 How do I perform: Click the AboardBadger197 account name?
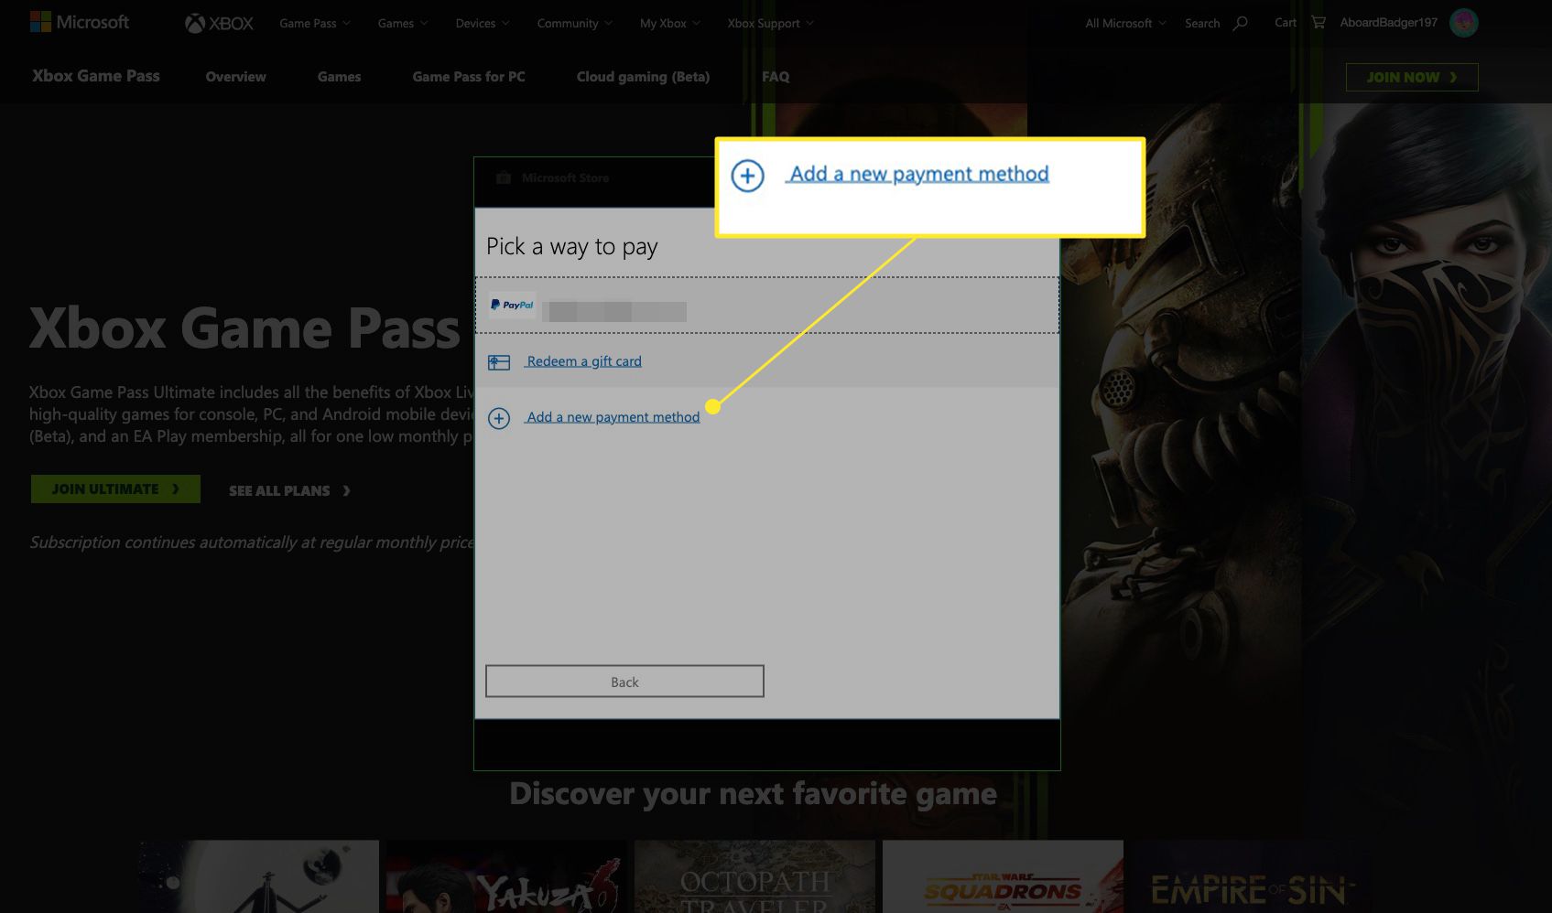coord(1388,22)
